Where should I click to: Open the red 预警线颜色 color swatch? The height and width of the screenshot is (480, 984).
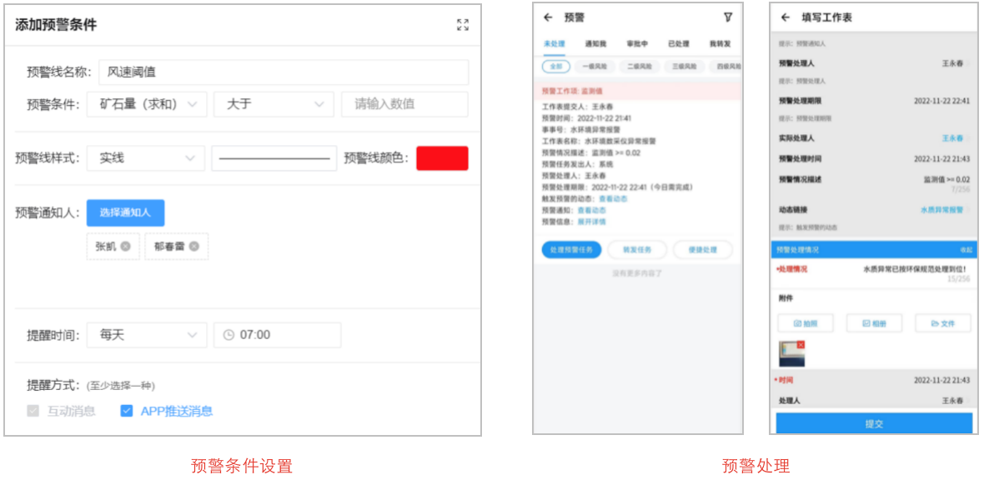coord(442,158)
